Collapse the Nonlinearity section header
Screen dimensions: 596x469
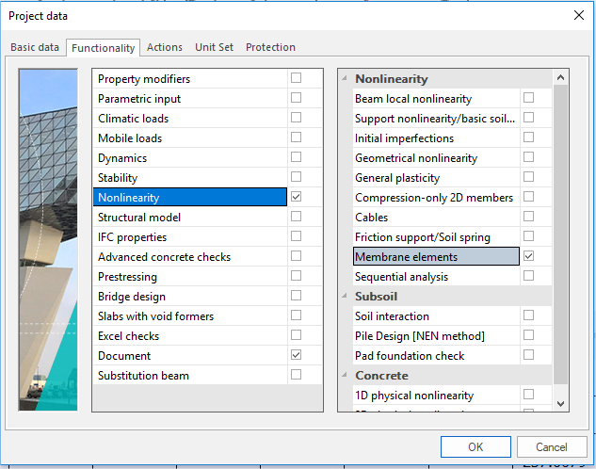point(346,79)
